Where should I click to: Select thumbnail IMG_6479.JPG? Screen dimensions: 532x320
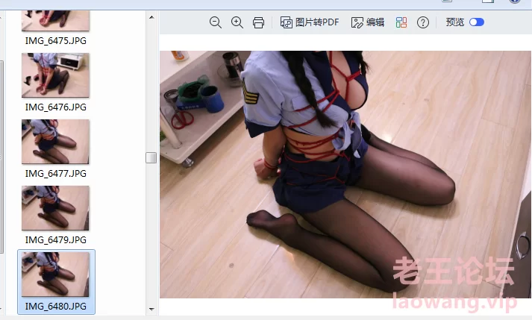point(56,208)
